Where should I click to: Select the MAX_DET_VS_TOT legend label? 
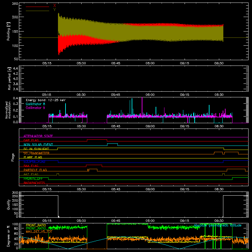39,232
